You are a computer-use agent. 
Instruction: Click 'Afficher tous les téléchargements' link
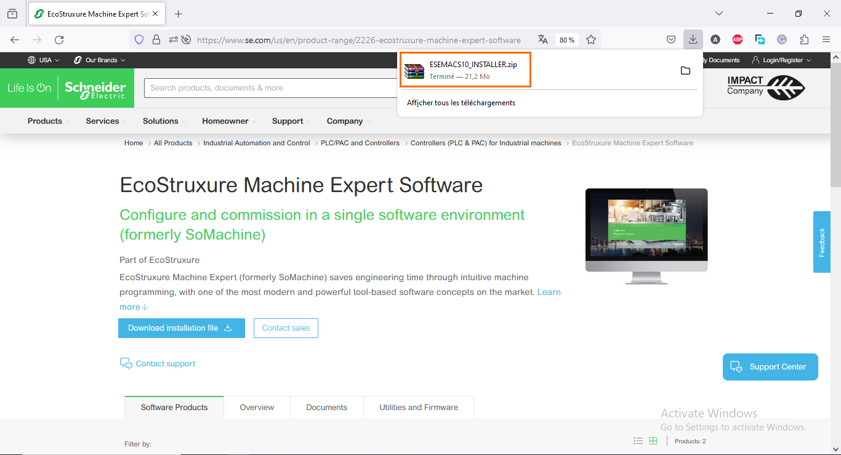click(x=461, y=103)
